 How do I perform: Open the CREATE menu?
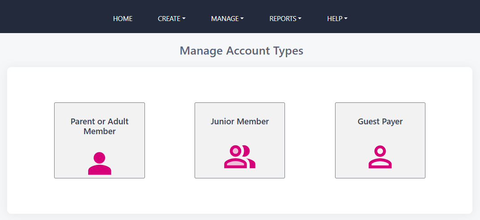pos(172,19)
